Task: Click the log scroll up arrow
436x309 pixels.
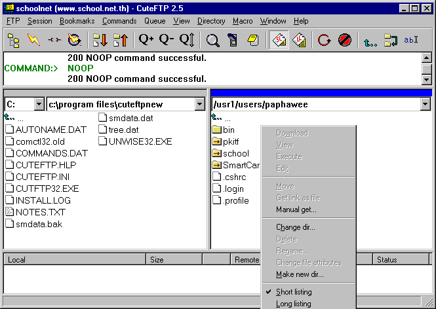Action: (x=426, y=58)
